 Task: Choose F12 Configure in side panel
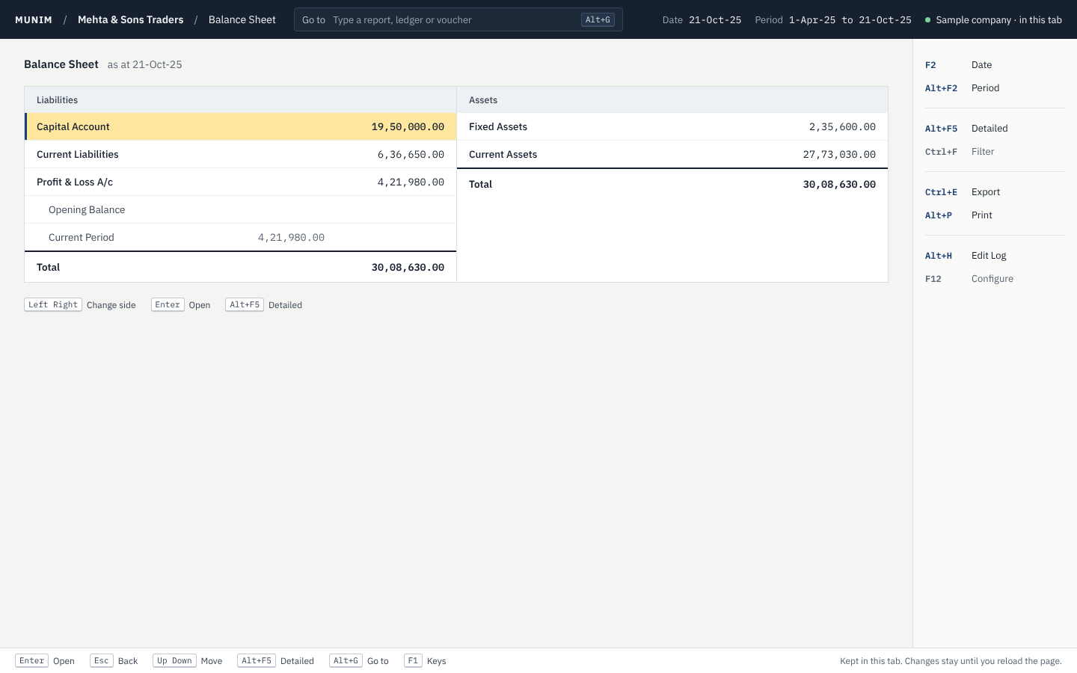[995, 279]
